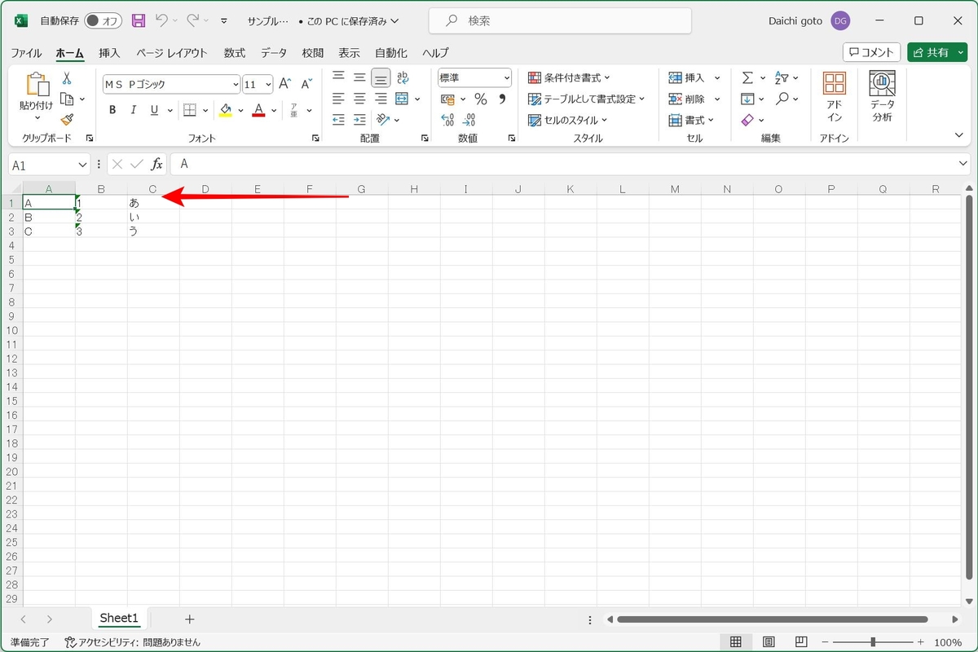Screen dimensions: 978x652
Task: Click the Redo arrow icon
Action: (x=193, y=20)
